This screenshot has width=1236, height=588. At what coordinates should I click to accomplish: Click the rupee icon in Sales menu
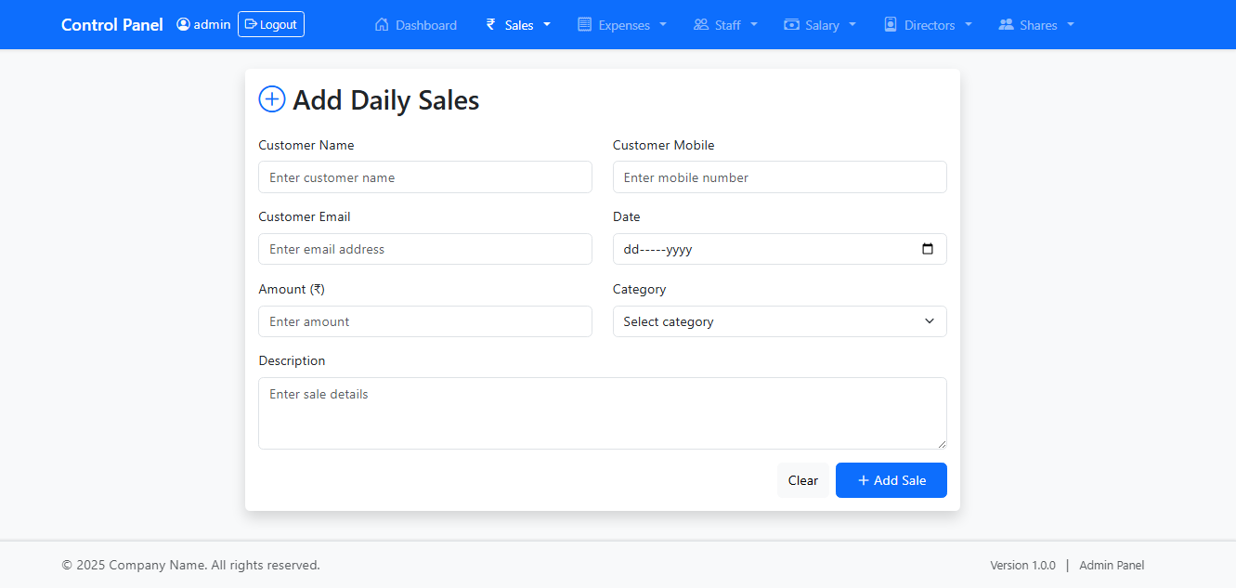[491, 25]
